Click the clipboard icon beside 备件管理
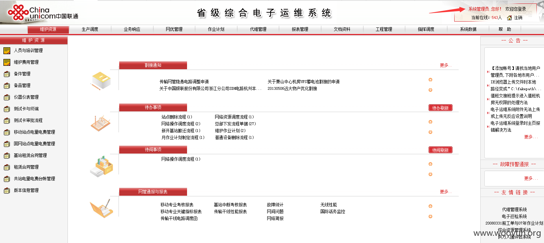Image resolution: width=544 pixels, height=243 pixels. click(x=7, y=74)
